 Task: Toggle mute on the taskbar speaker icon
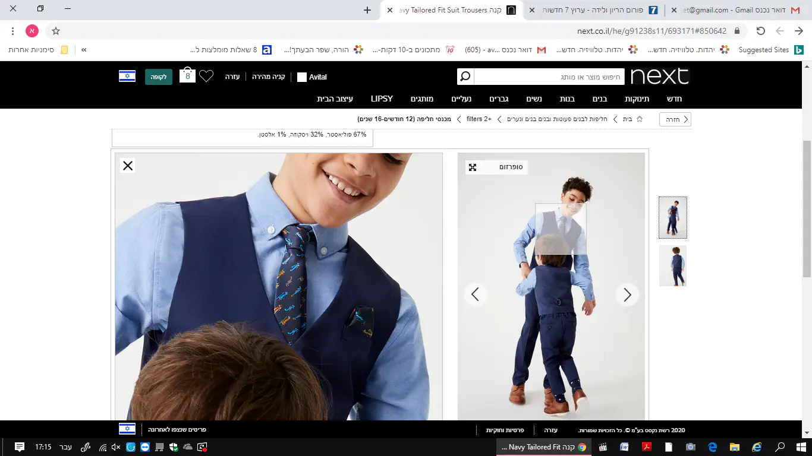pos(115,447)
